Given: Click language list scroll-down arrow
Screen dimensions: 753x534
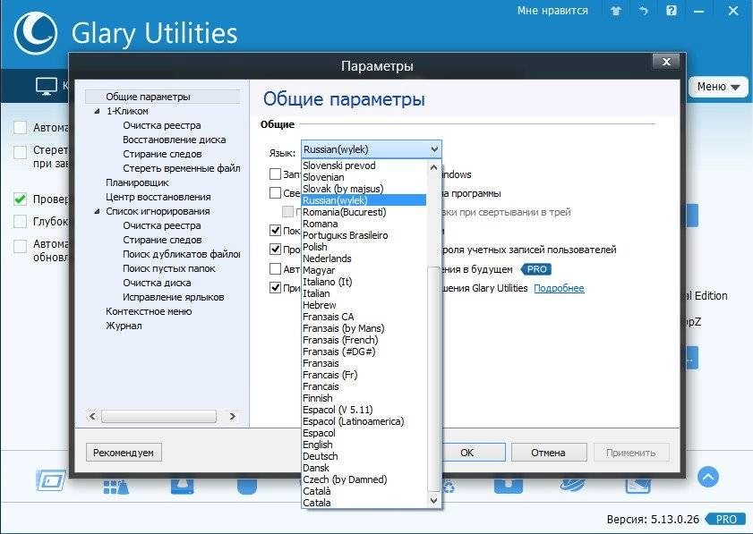Looking at the screenshot, I should [x=433, y=501].
